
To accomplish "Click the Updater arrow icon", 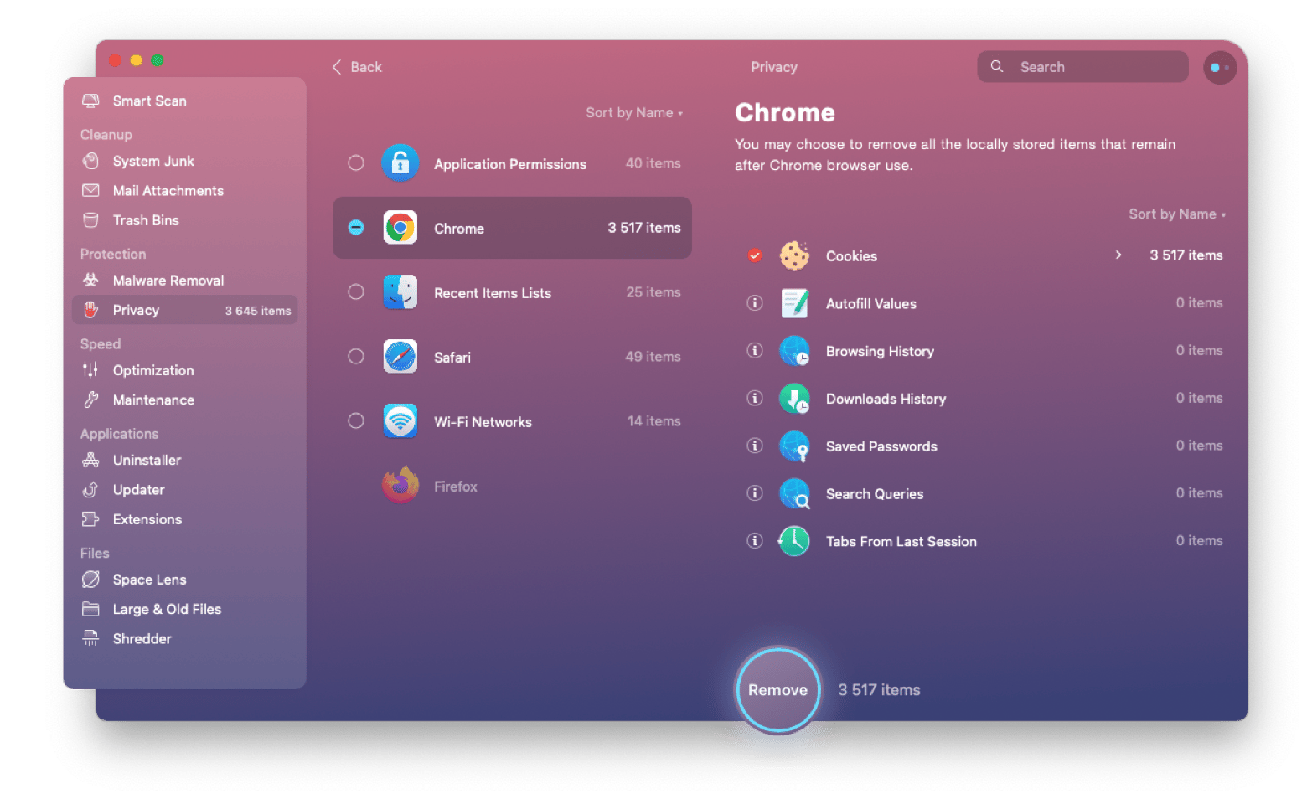I will tap(90, 489).
